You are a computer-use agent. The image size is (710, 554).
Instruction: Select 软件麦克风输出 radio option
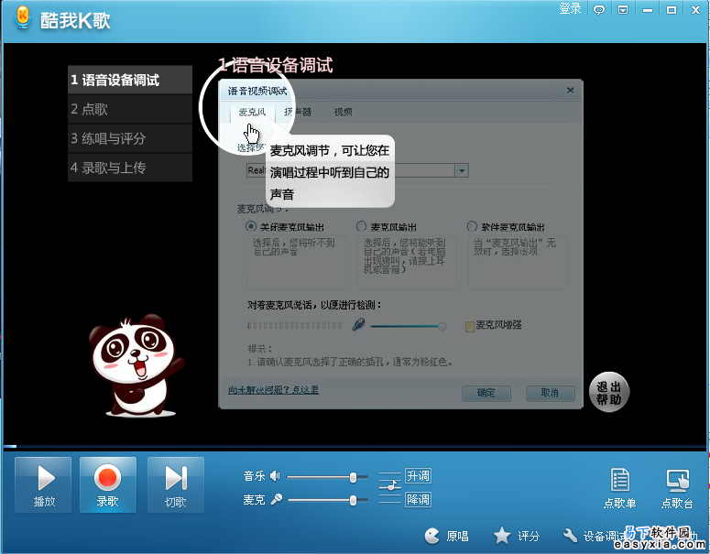click(x=472, y=226)
